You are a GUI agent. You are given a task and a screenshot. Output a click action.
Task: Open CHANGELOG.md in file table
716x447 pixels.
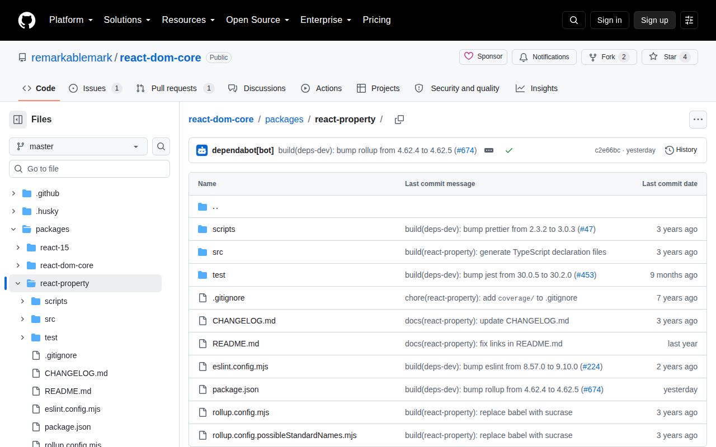click(244, 321)
